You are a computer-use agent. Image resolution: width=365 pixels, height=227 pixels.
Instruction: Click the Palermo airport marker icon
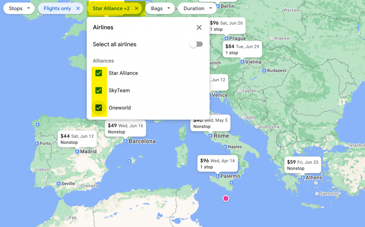(217, 176)
